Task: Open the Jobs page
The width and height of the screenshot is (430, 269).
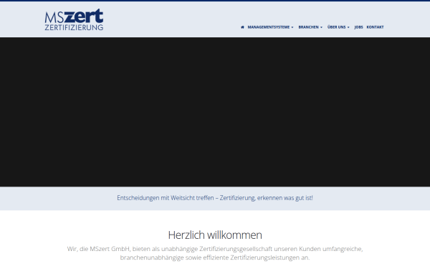Action: (x=358, y=27)
